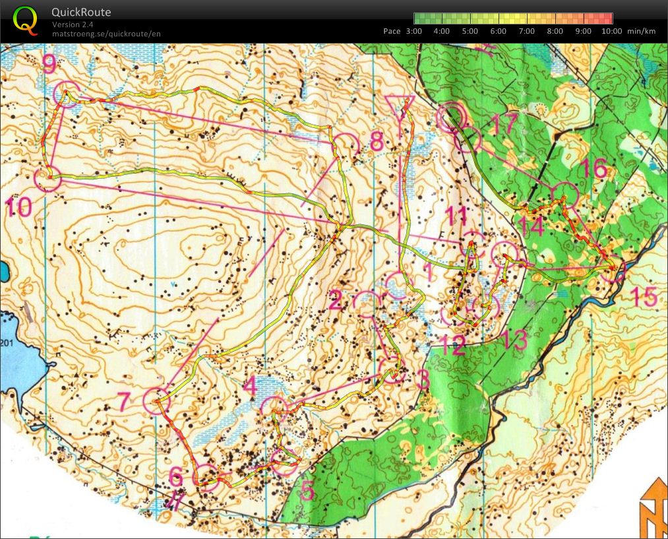Screen dimensions: 668x539
Task: Click the control circle for control 2
Action: tap(367, 303)
